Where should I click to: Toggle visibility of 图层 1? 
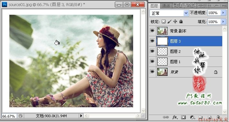(x=152, y=61)
